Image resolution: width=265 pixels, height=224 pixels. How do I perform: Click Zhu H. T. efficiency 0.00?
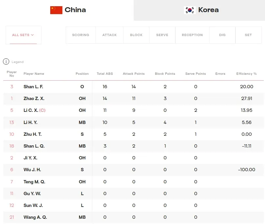(x=247, y=134)
